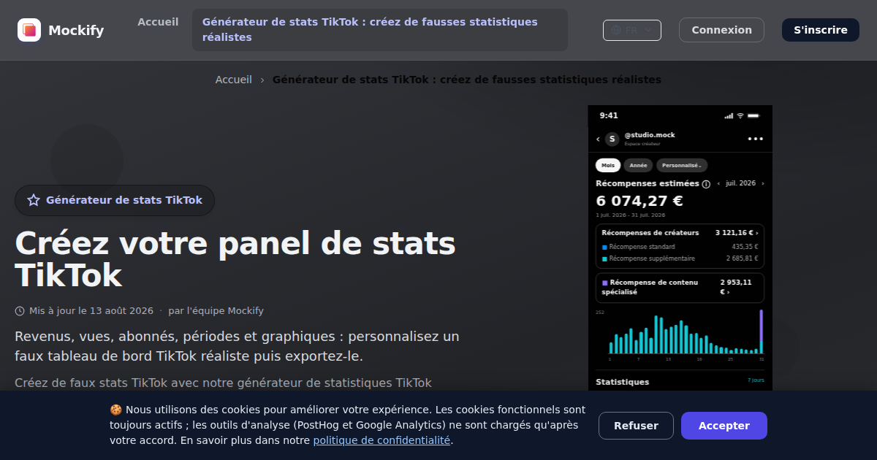Click the battery icon in the mockup status bar
Image resolution: width=877 pixels, height=460 pixels.
pyautogui.click(x=753, y=115)
